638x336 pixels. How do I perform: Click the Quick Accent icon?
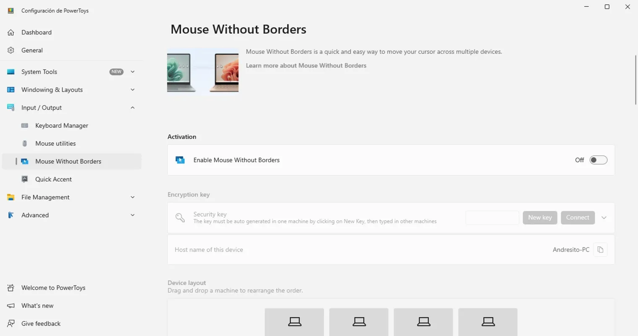click(x=25, y=179)
